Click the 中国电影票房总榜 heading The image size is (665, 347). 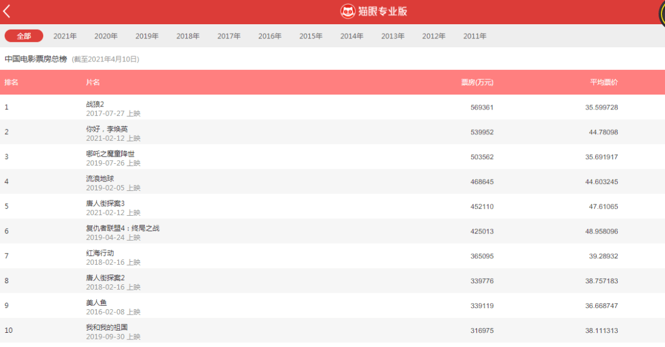(x=35, y=59)
